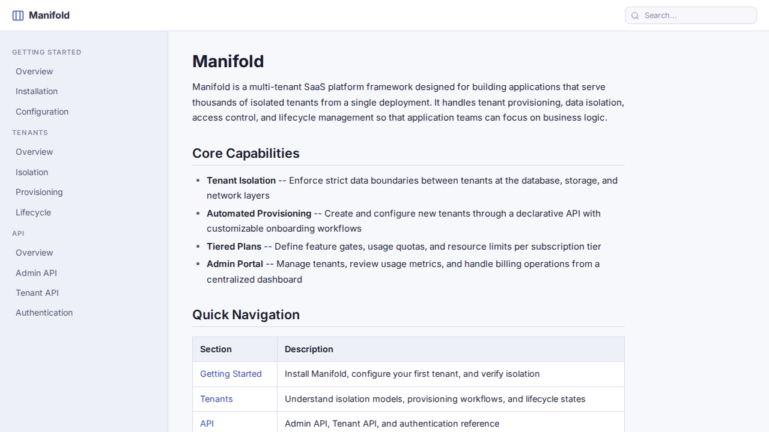Click the Manifold logo icon
This screenshot has height=432, width=769.
pyautogui.click(x=18, y=15)
